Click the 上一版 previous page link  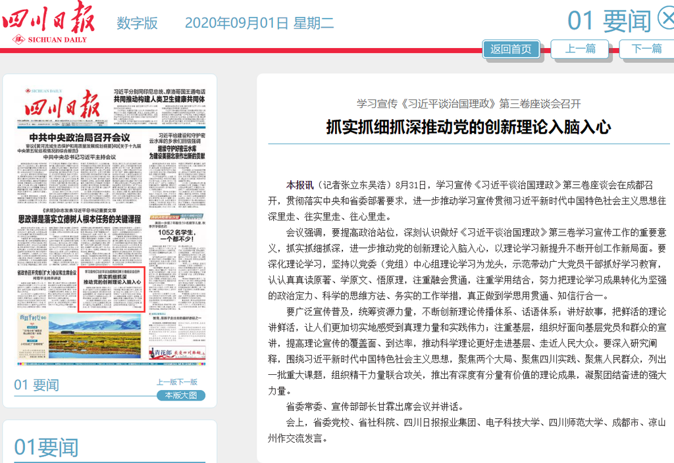point(167,381)
